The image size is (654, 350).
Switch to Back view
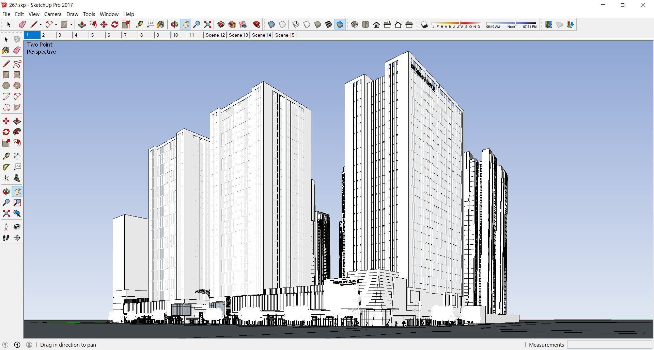[398, 24]
